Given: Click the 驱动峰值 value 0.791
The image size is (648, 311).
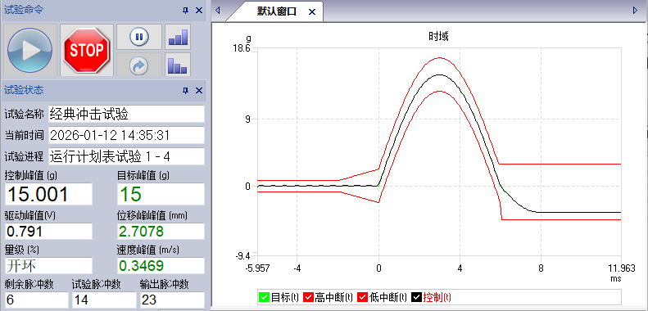Looking at the screenshot, I should pyautogui.click(x=48, y=232).
